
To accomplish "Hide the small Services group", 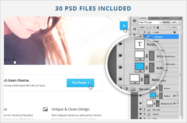I will [x=141, y=109].
